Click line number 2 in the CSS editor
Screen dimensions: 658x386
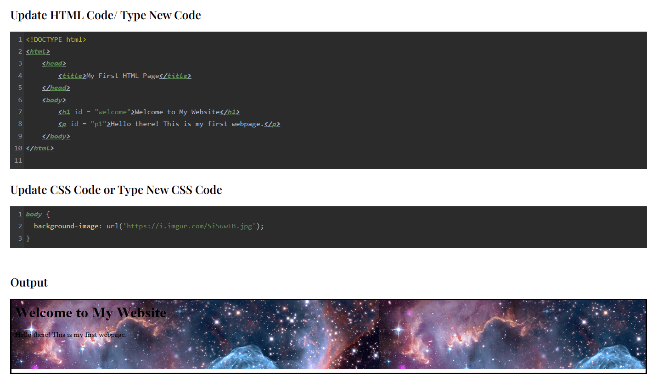pyautogui.click(x=20, y=226)
